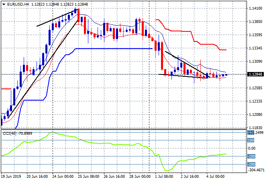This screenshot has height=181, width=265.
Task: Click the CCI(40) -70.8989 indicator label
Action: (x=18, y=134)
